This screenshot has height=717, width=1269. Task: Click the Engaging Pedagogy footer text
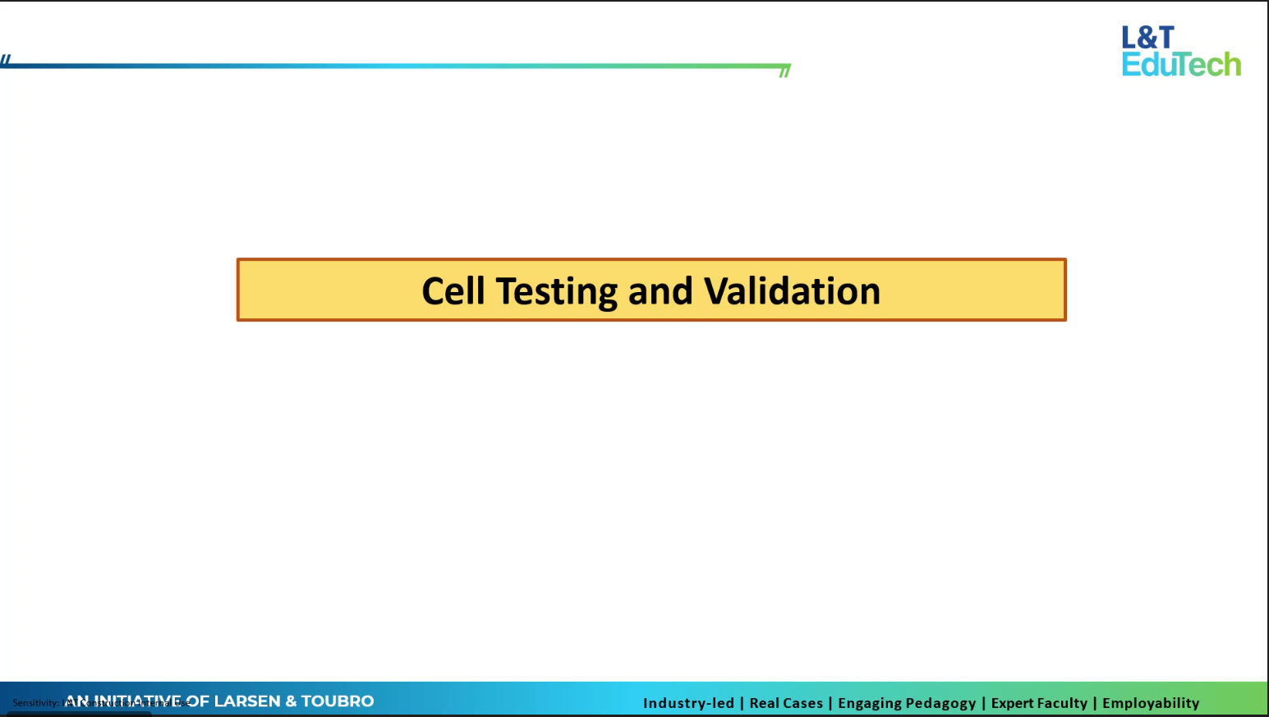coord(906,703)
